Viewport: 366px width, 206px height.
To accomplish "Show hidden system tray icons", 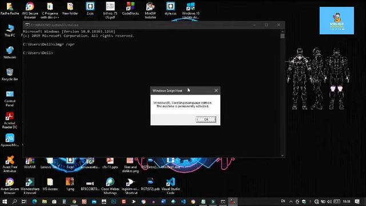I will click(291, 201).
